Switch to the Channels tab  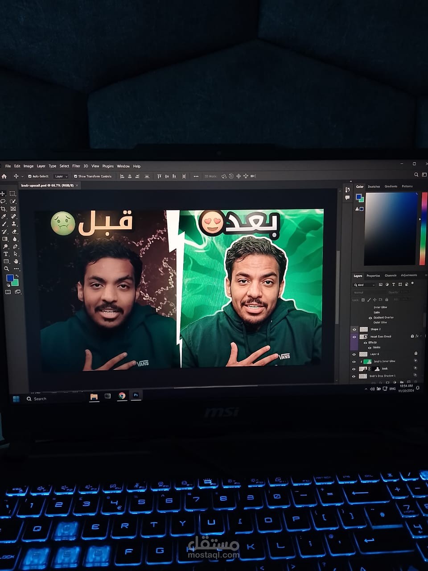point(391,275)
